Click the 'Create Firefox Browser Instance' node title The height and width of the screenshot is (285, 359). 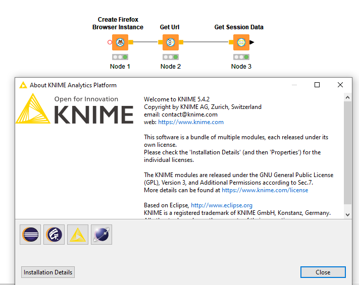[118, 23]
